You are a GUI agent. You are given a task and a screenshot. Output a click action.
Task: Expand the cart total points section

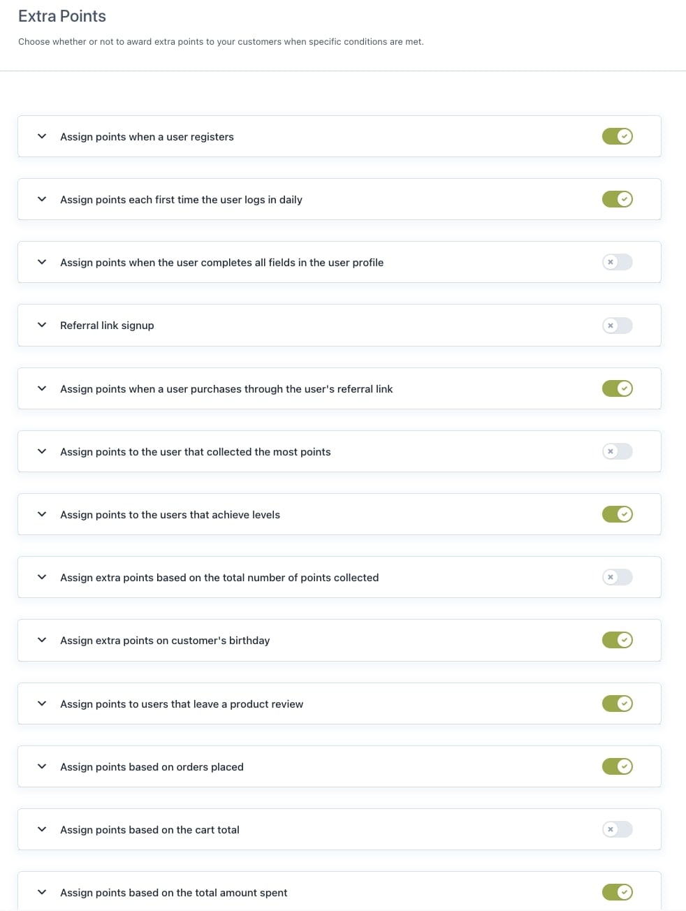(x=42, y=829)
